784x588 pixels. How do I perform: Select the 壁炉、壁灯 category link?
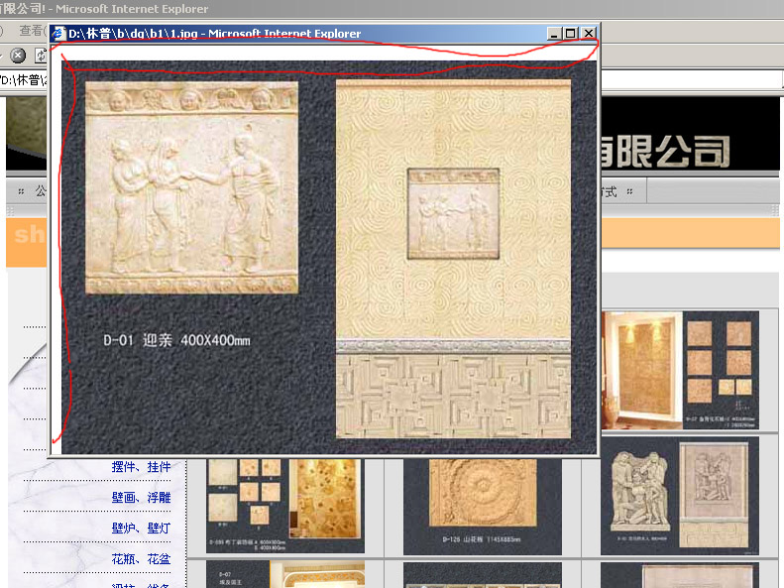tap(141, 529)
